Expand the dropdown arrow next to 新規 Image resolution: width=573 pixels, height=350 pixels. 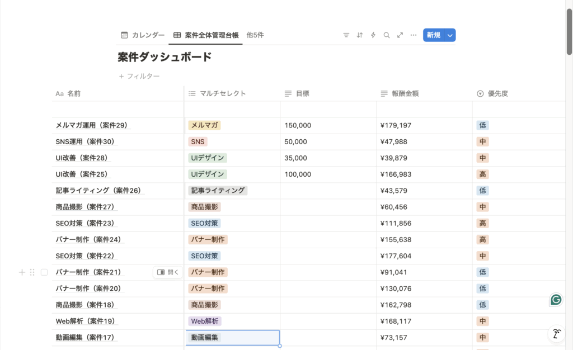tap(450, 35)
